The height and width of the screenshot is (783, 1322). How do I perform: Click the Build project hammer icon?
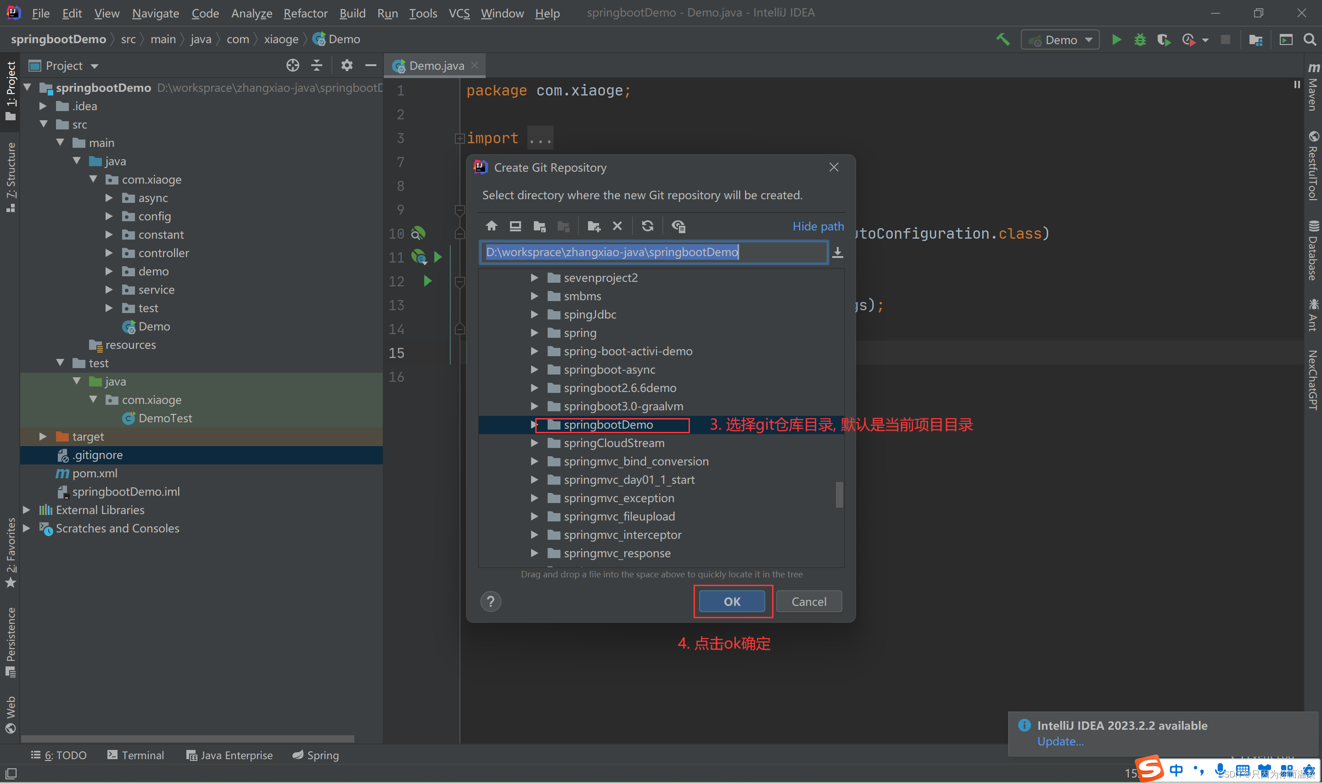tap(1003, 40)
